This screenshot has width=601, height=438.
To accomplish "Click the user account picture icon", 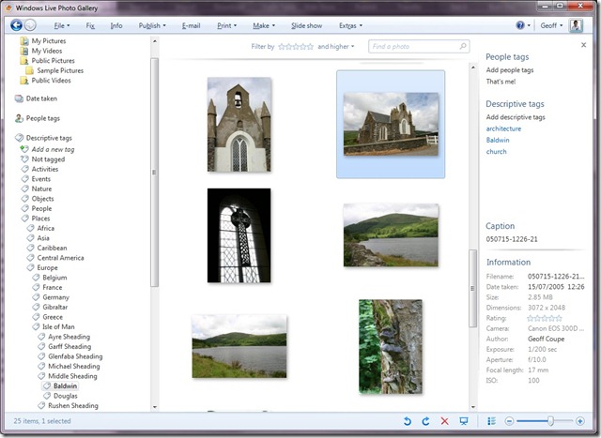I will pos(575,25).
